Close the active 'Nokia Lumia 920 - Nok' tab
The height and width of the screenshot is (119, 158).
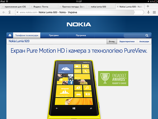[118, 7]
